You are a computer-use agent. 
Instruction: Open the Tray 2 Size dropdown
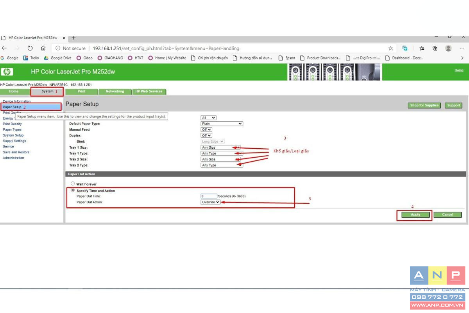point(220,159)
